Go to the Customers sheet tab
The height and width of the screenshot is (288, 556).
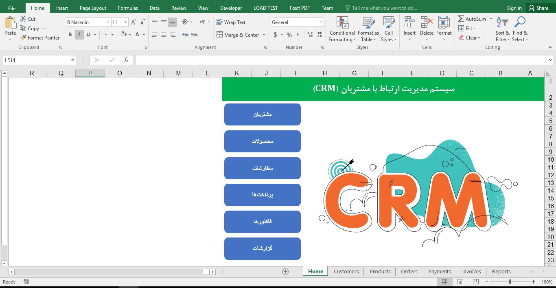346,271
